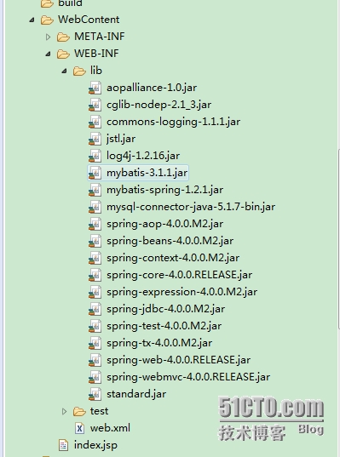The height and width of the screenshot is (457, 340).
Task: Click the WEB-INF folder icon
Action: click(x=63, y=54)
